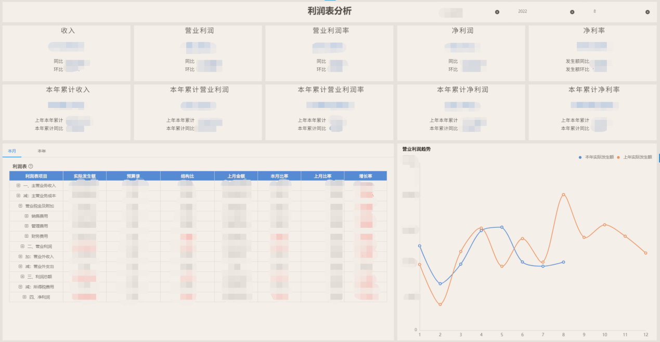The height and width of the screenshot is (342, 660).
Task: Click the 增长率 column header
Action: (x=365, y=175)
